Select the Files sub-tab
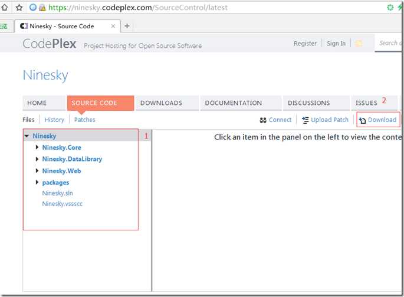 (x=28, y=120)
